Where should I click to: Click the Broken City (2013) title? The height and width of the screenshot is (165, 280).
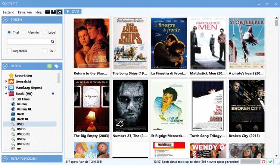(x=244, y=136)
